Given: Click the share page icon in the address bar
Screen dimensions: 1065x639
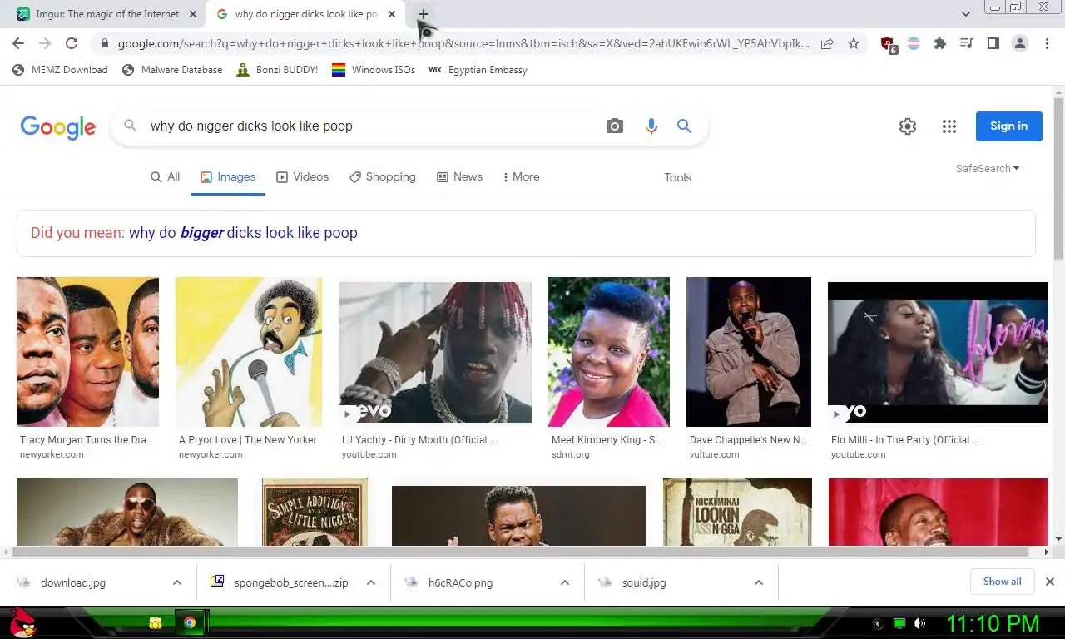Looking at the screenshot, I should (x=827, y=43).
